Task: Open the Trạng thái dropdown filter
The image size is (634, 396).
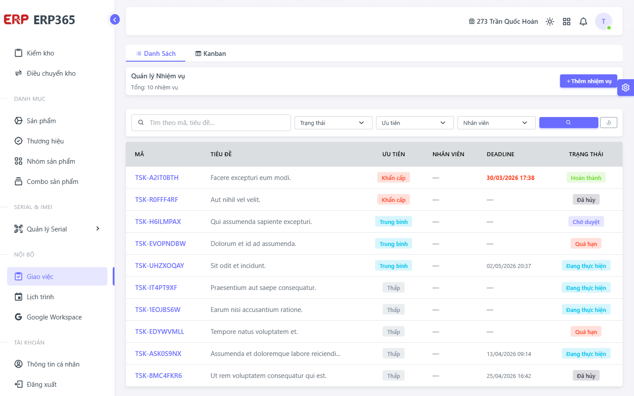Action: tap(333, 123)
